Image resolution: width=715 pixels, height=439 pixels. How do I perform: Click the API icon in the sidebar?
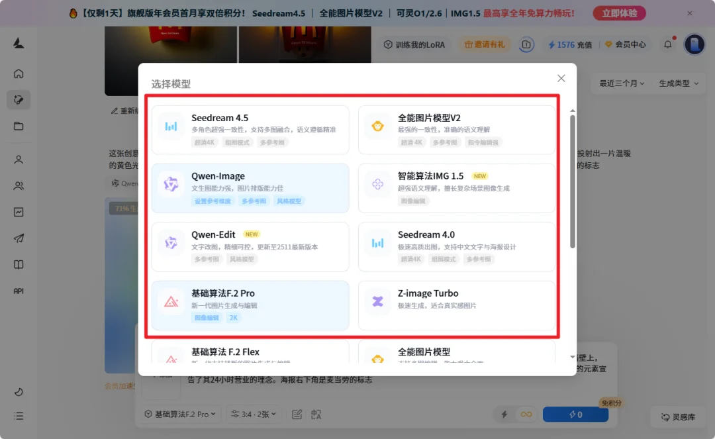(x=18, y=290)
